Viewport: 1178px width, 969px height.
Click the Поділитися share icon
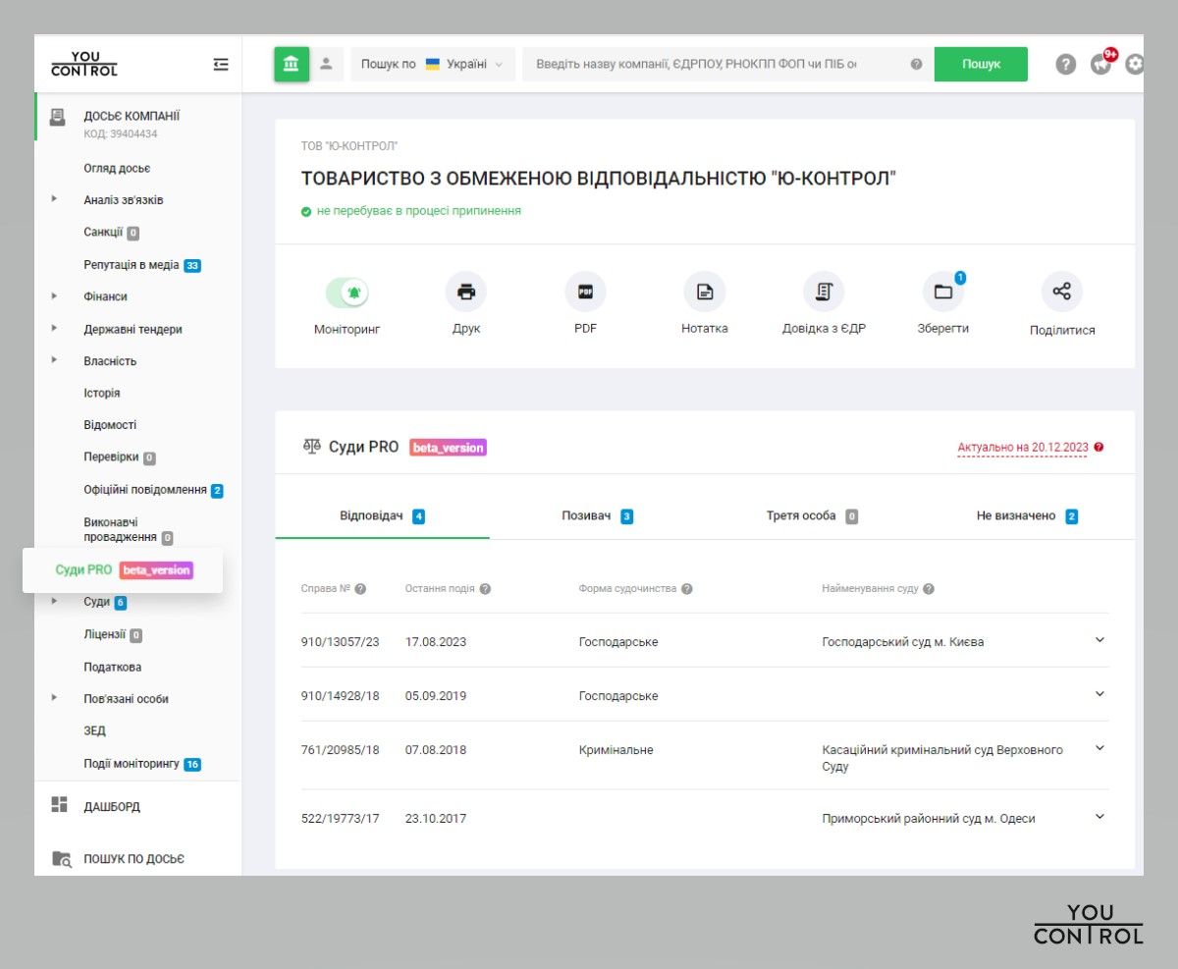coord(1061,292)
